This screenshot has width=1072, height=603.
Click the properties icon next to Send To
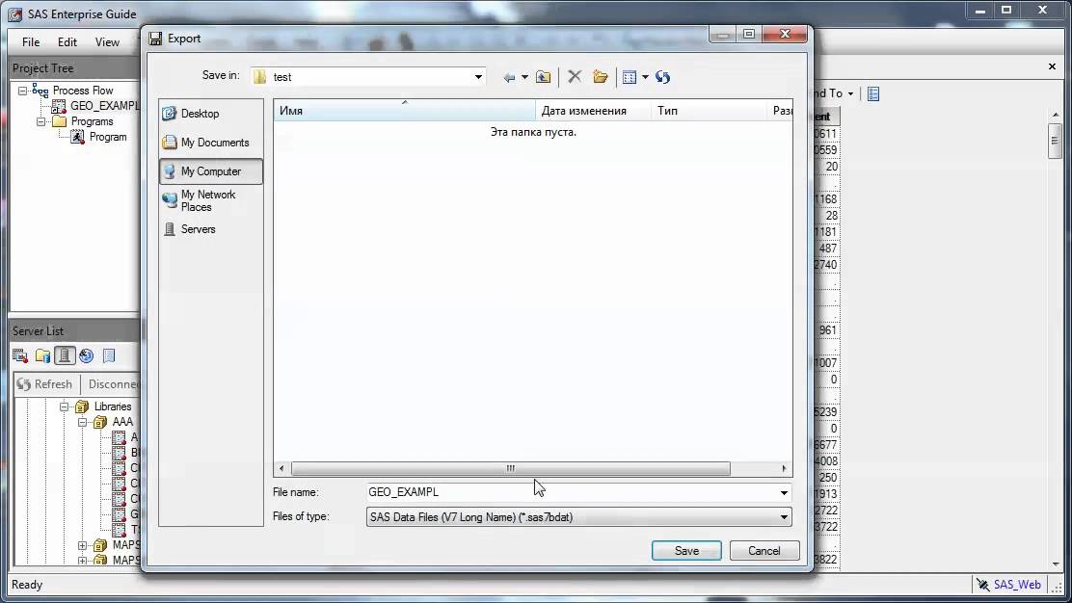[873, 93]
